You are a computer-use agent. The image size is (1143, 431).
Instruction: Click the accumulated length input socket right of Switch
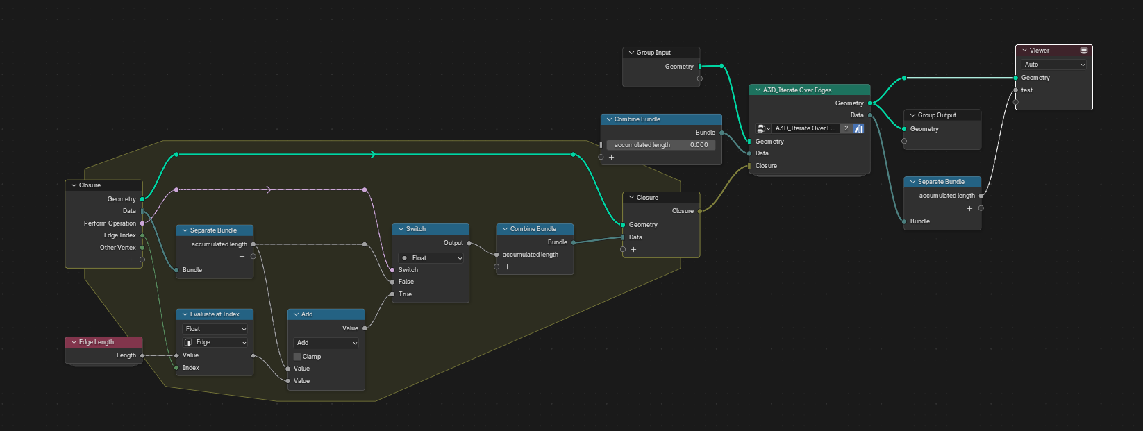click(497, 255)
